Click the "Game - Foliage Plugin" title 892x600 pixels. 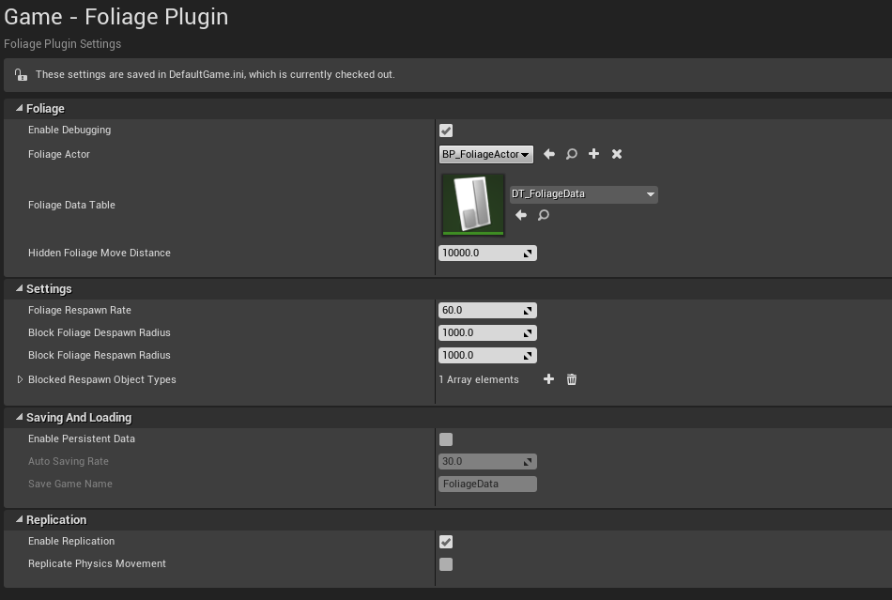click(x=116, y=17)
